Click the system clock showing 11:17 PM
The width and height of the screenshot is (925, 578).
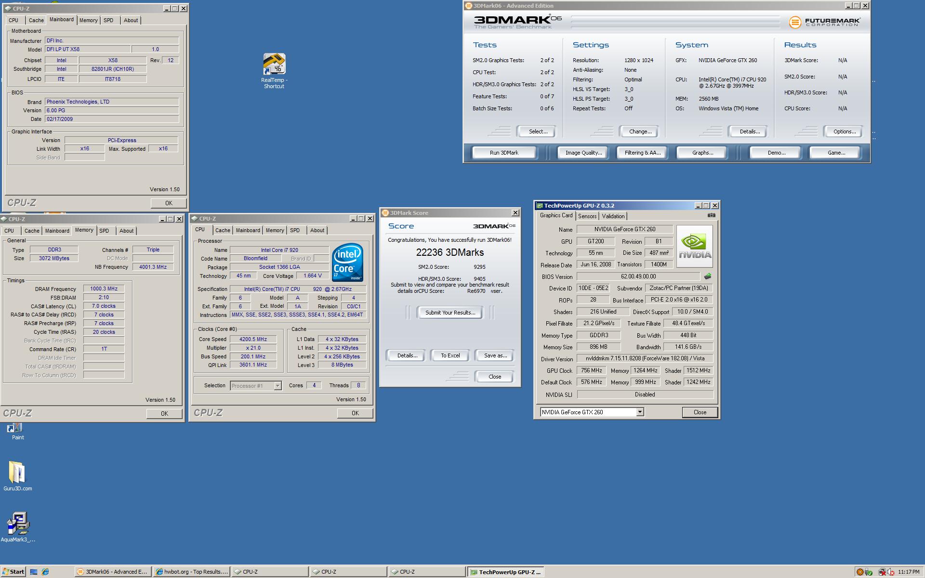909,572
